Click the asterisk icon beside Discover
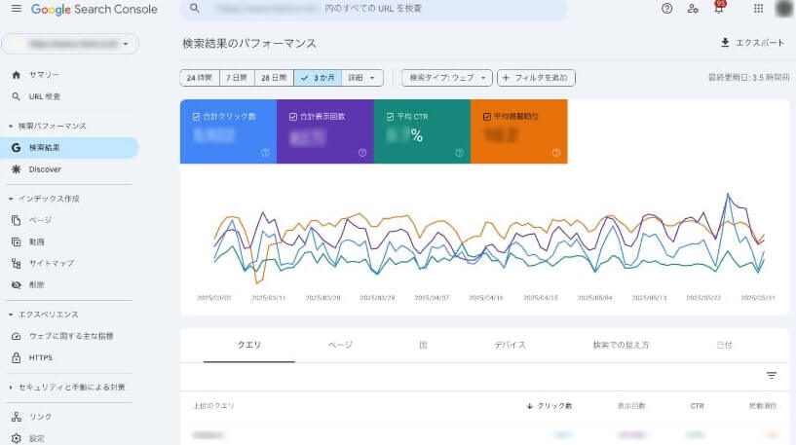 17,169
